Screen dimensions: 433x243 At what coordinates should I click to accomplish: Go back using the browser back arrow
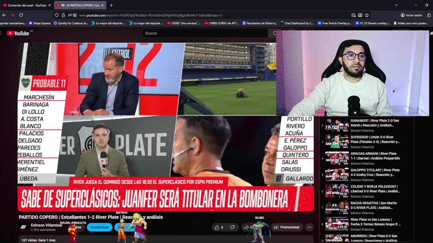pyautogui.click(x=4, y=15)
